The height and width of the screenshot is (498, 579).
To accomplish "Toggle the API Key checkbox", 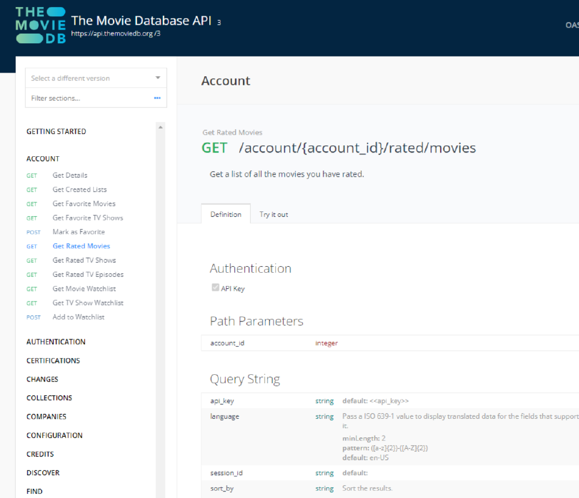I will point(215,288).
